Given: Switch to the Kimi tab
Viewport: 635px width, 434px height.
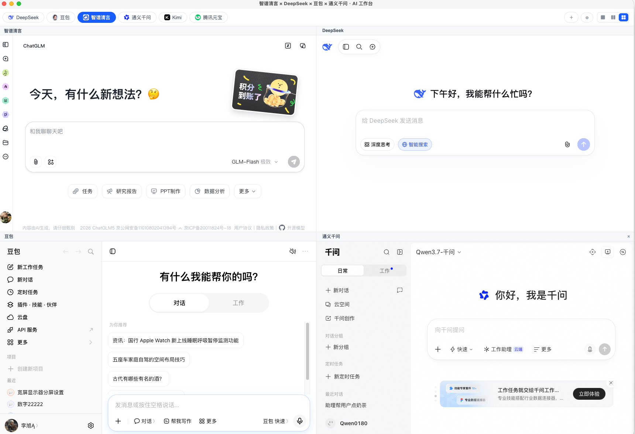Looking at the screenshot, I should click(173, 17).
